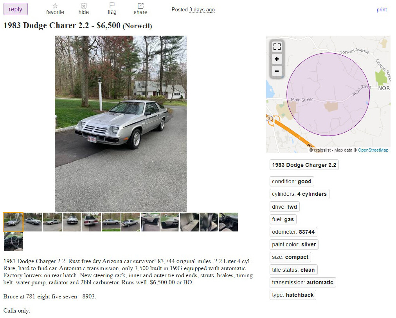Select the rear view car thumbnail
The width and height of the screenshot is (396, 318).
pos(92,222)
